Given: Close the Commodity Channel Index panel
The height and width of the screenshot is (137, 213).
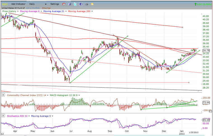Looking at the screenshot, I should tap(3, 95).
